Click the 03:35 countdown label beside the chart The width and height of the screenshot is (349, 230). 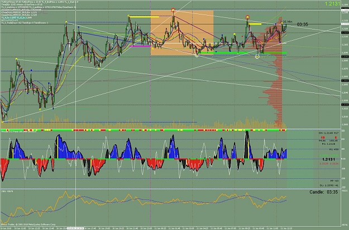click(302, 25)
